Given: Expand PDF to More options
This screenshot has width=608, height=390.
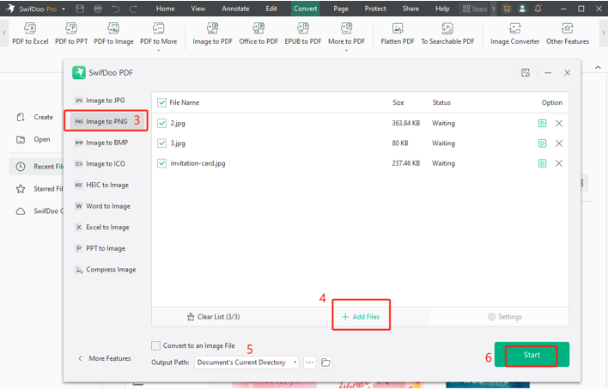Looking at the screenshot, I should coord(158,35).
